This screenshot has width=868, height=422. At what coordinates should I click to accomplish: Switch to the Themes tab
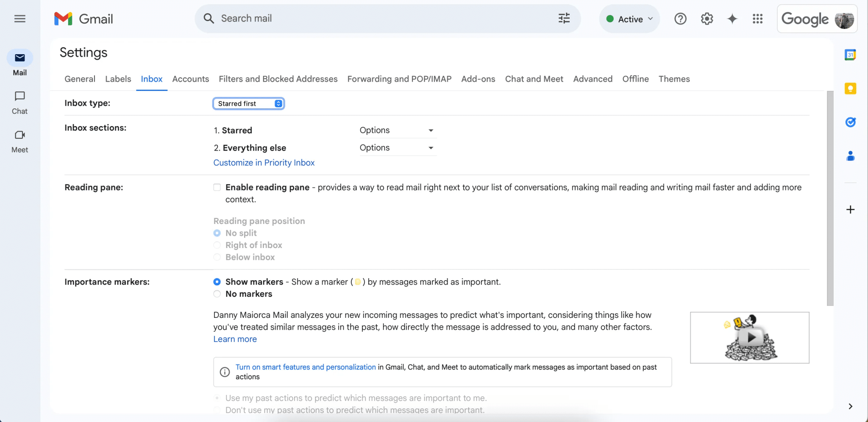tap(674, 79)
